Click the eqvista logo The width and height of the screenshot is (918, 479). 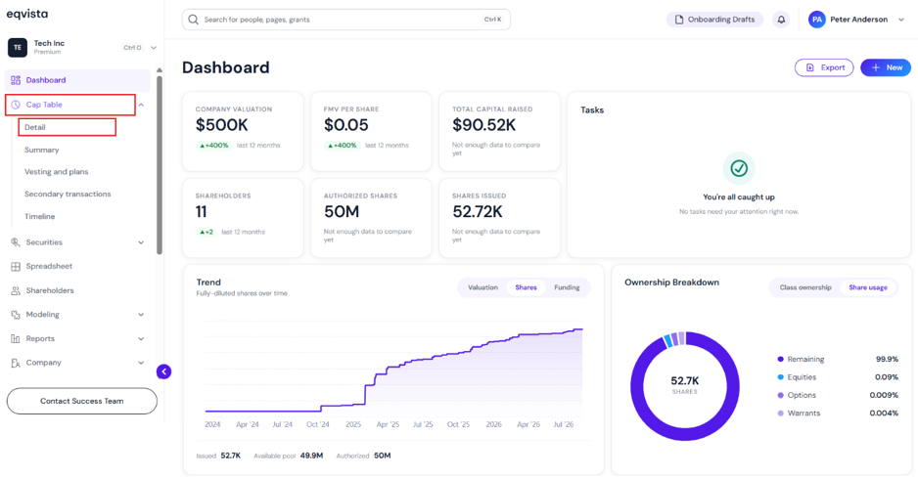[x=27, y=14]
